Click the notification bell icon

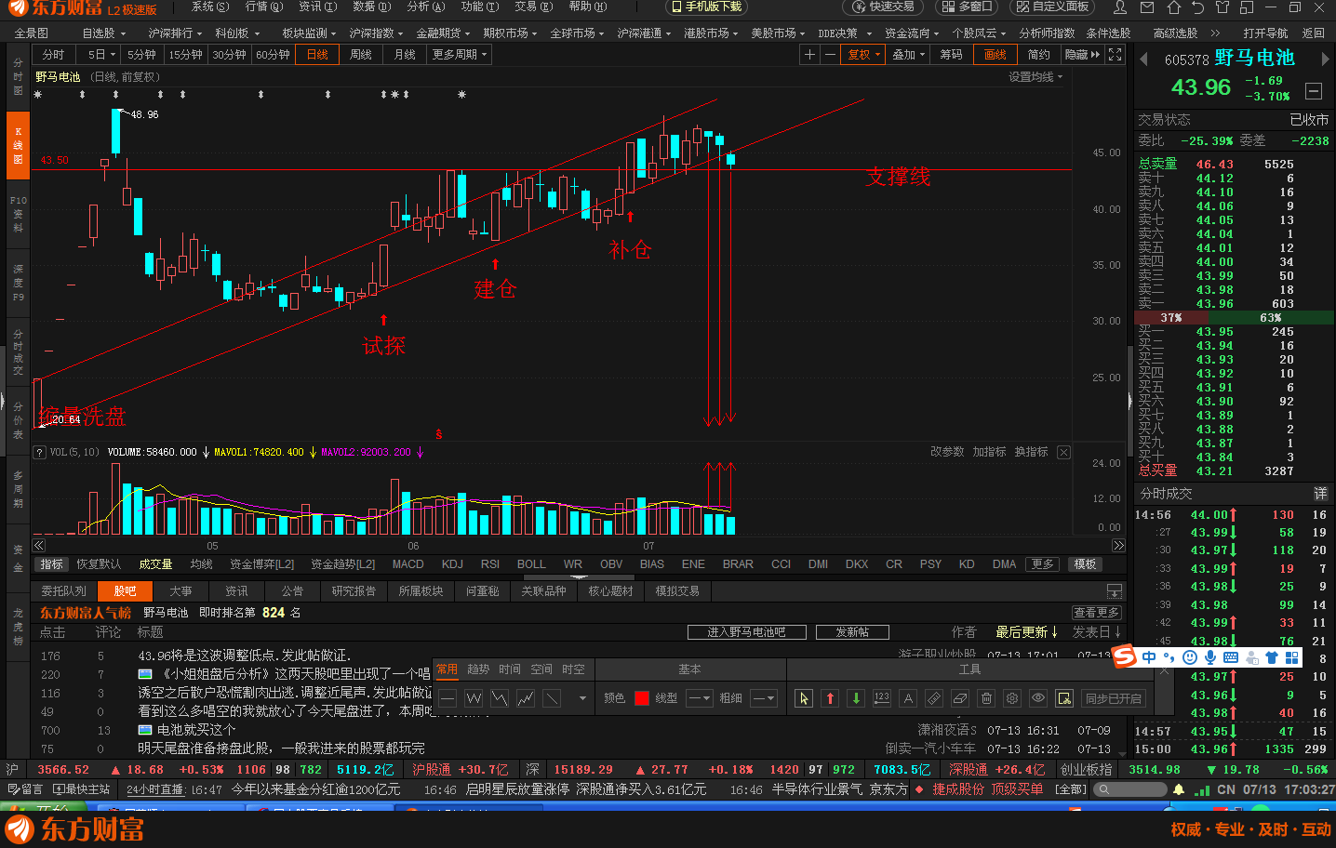click(1179, 789)
